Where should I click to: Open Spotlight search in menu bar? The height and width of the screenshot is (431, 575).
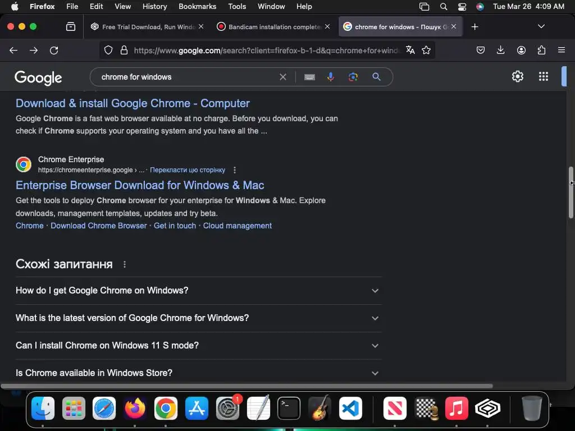click(444, 7)
